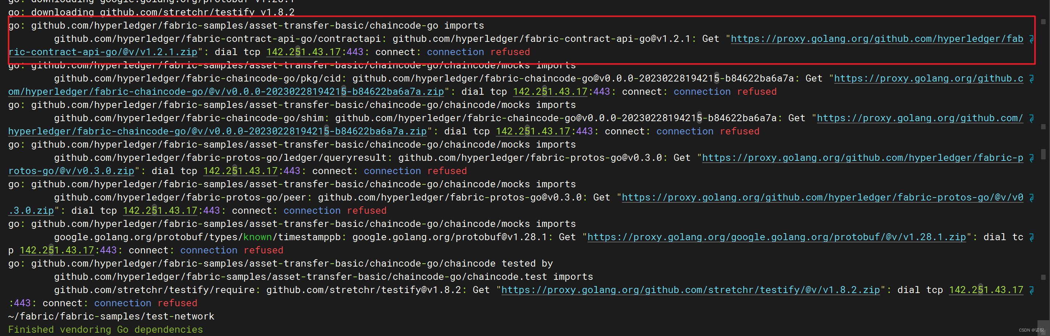The width and height of the screenshot is (1050, 336).
Task: Open the proxy.golang.org link ending in fabric-p
Action: tap(862, 158)
